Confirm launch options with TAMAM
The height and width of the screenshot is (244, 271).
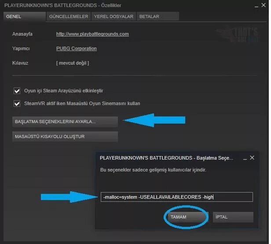click(188, 217)
